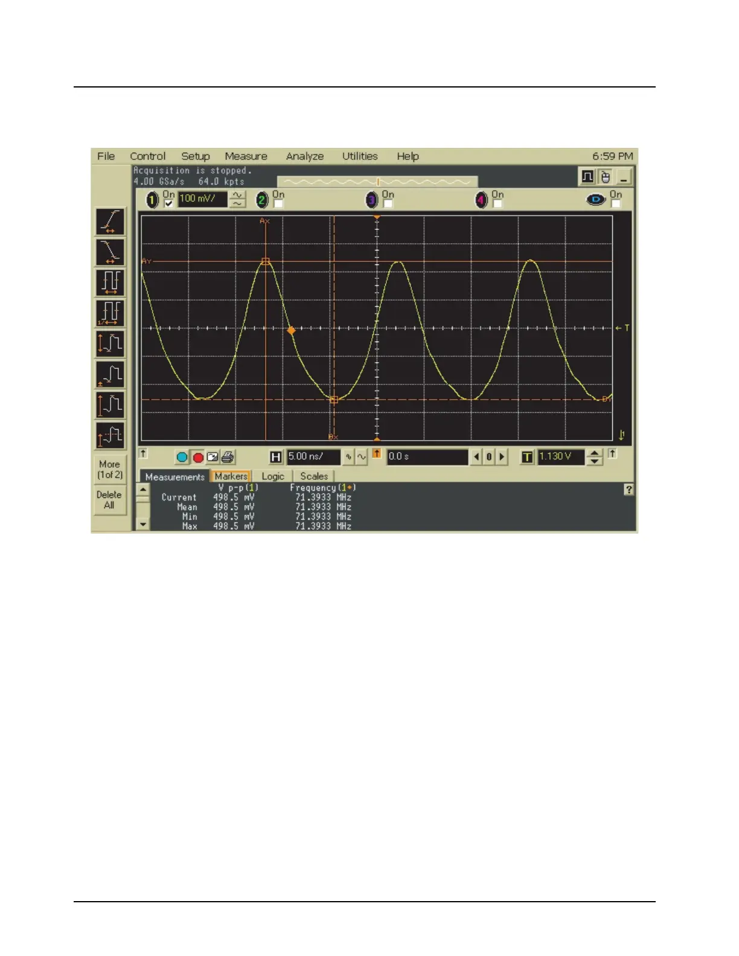Increase the trigger level with up arrow

coord(595,453)
